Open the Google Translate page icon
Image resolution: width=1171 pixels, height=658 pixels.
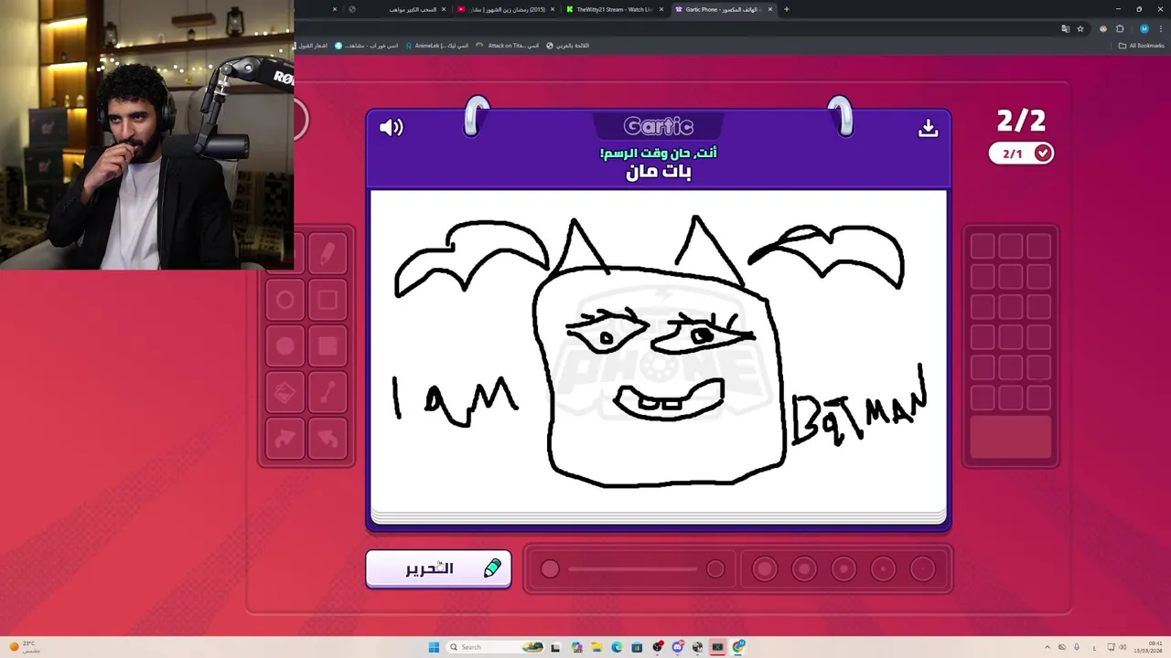[x=1065, y=28]
